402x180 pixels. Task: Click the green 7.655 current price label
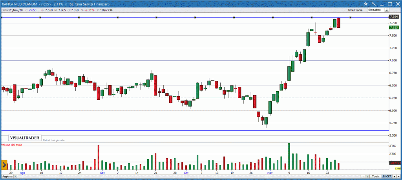pyautogui.click(x=393, y=27)
